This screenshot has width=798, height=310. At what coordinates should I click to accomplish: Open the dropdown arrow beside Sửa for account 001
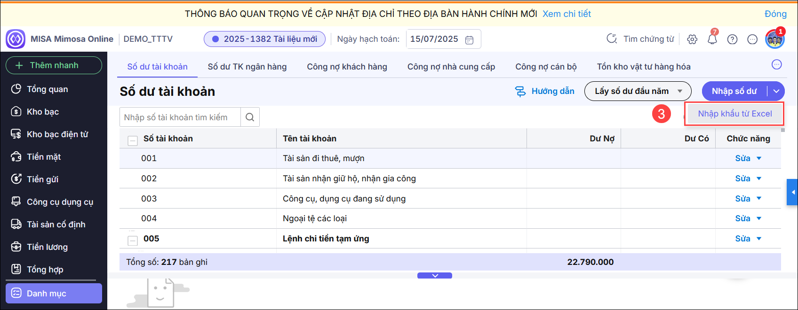point(759,158)
